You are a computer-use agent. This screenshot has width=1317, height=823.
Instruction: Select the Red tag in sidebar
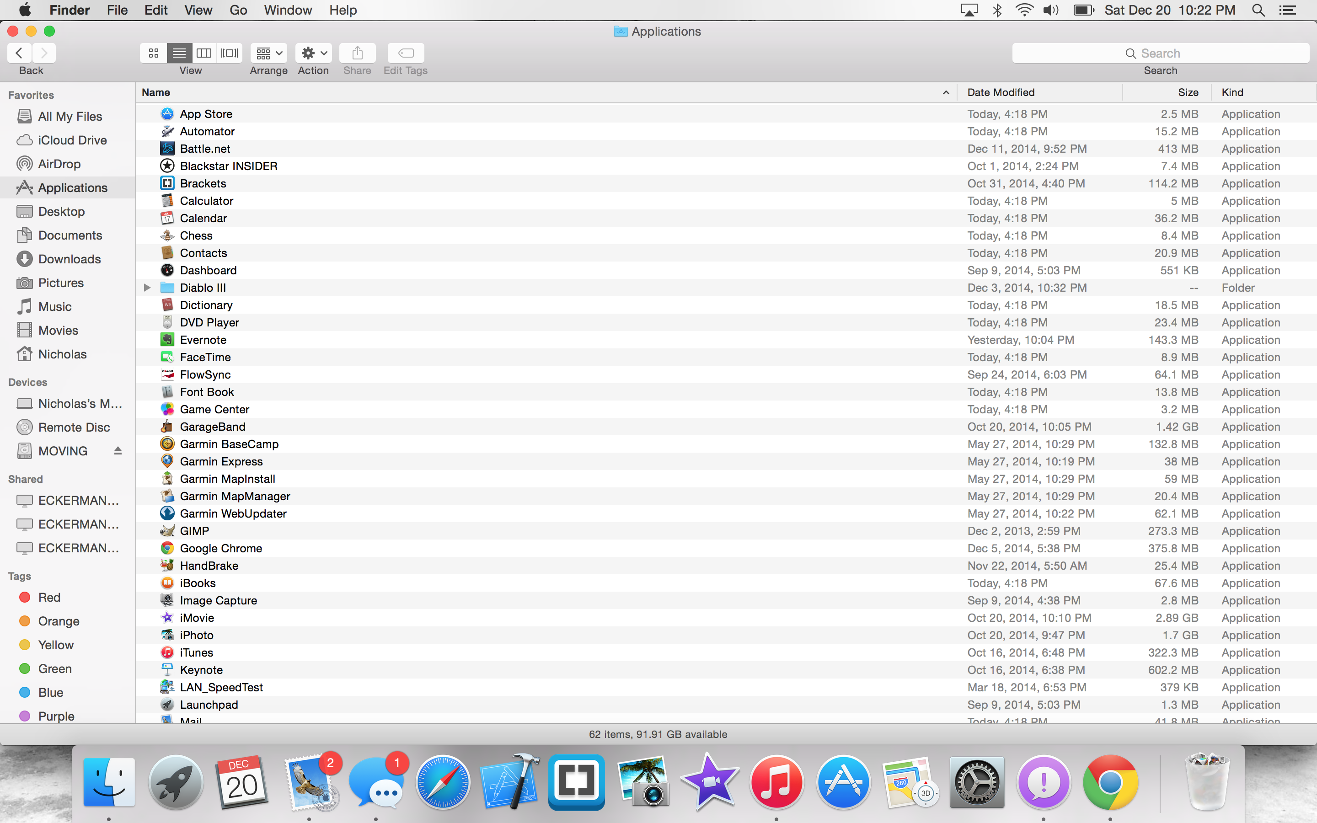pos(68,598)
